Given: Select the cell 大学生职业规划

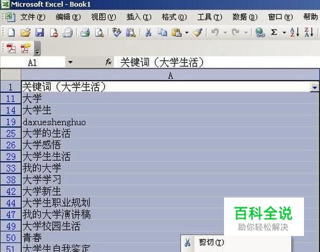Looking at the screenshot, I should [170, 203].
